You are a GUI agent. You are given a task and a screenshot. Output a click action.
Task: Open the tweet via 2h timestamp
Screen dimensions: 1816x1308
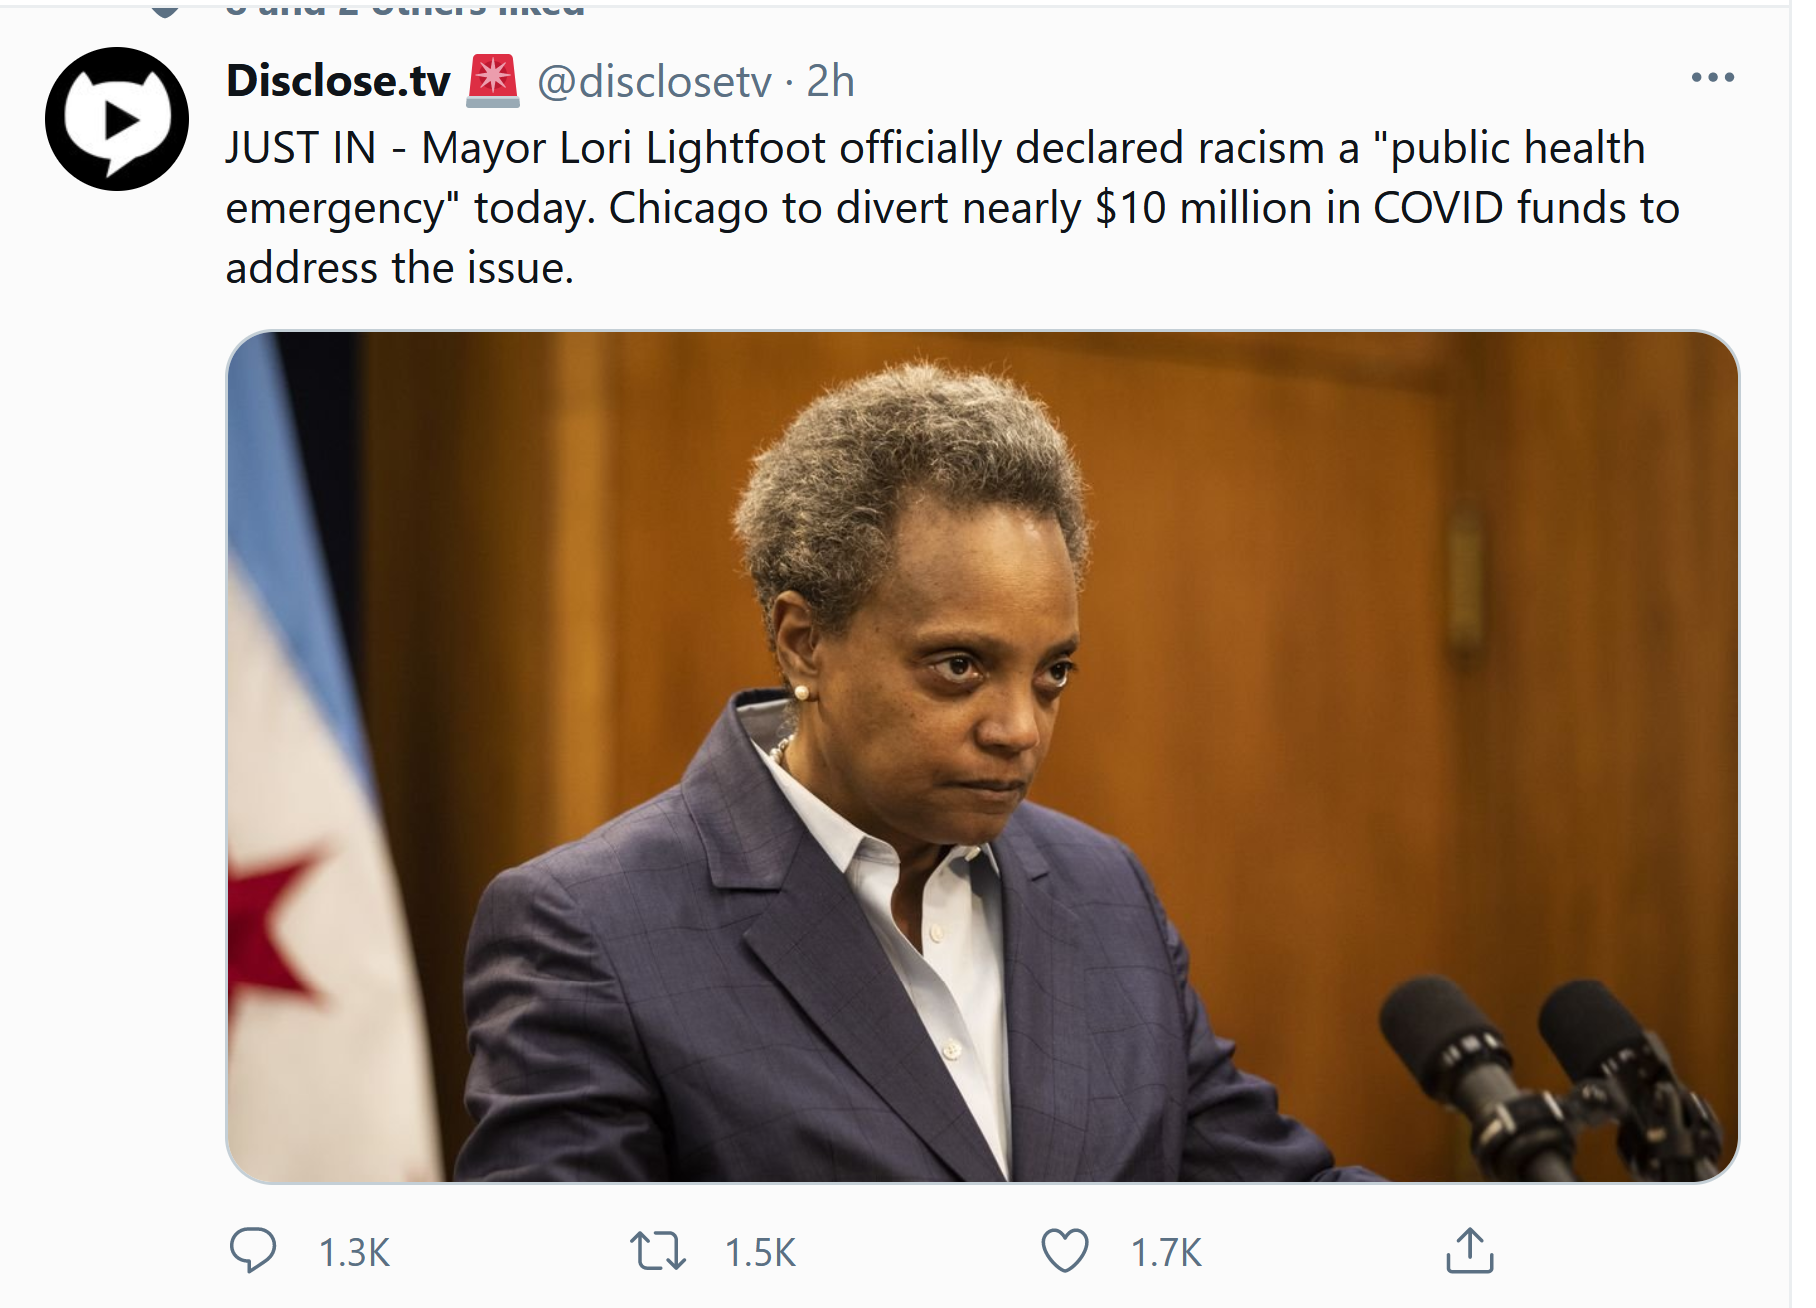pos(830,81)
